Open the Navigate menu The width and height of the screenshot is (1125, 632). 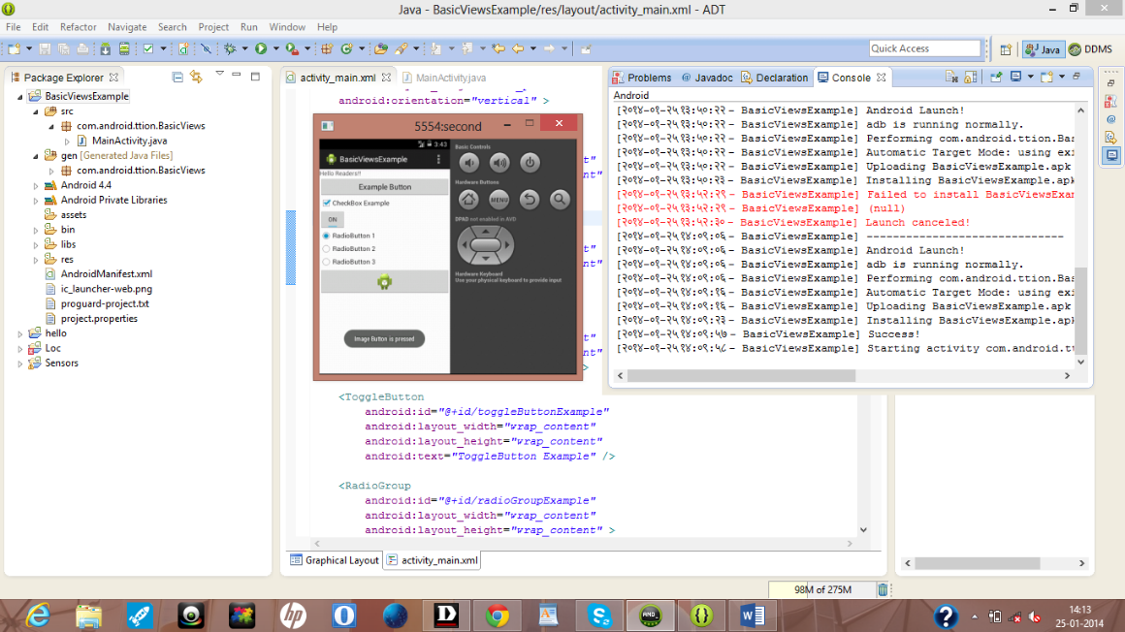(127, 27)
